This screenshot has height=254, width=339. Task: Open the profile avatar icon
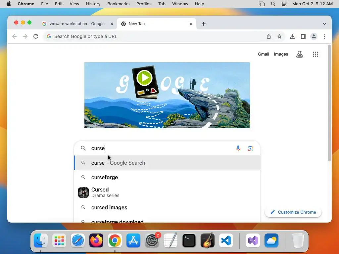(x=314, y=36)
